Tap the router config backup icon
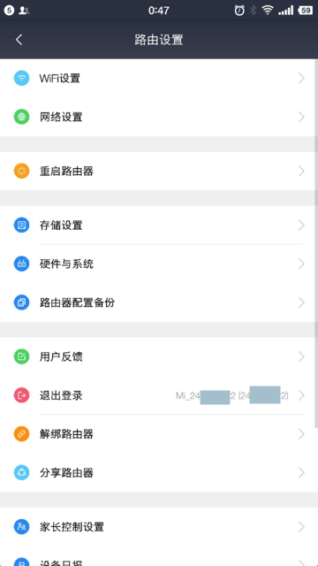Screen dimensions: 318x566 pyautogui.click(x=21, y=302)
